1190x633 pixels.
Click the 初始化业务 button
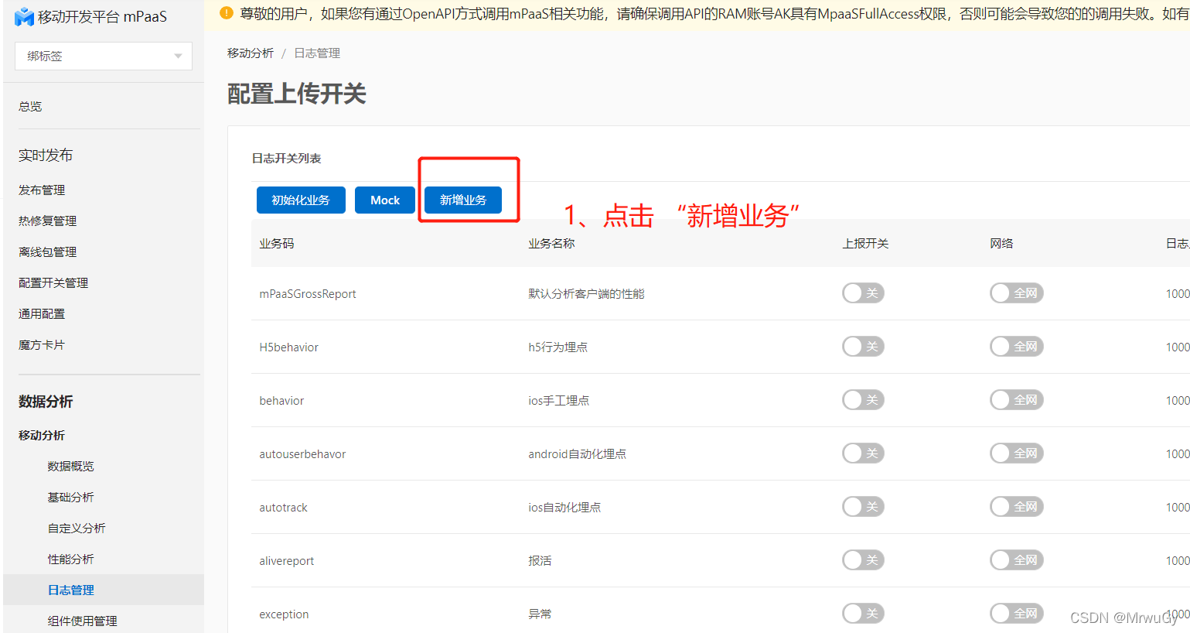point(301,200)
